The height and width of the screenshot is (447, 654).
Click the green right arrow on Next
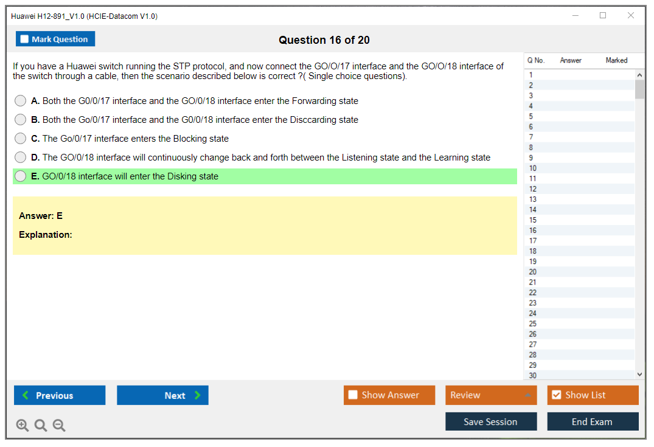pyautogui.click(x=198, y=395)
